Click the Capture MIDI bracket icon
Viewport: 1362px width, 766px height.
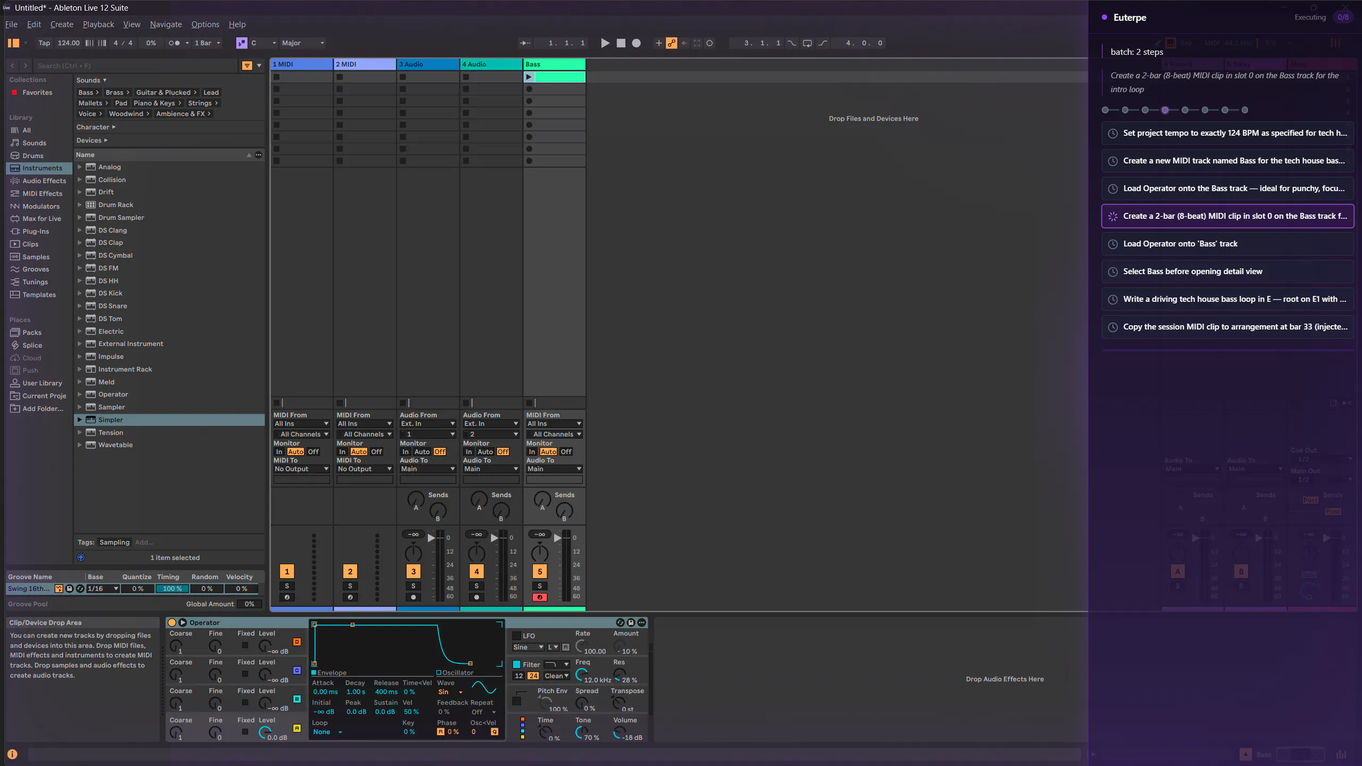(x=697, y=43)
